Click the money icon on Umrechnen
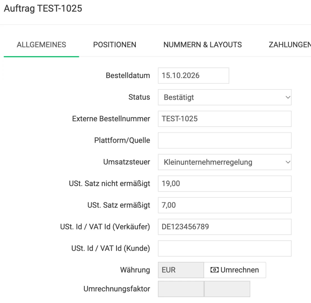This screenshot has width=311, height=303. [x=214, y=270]
